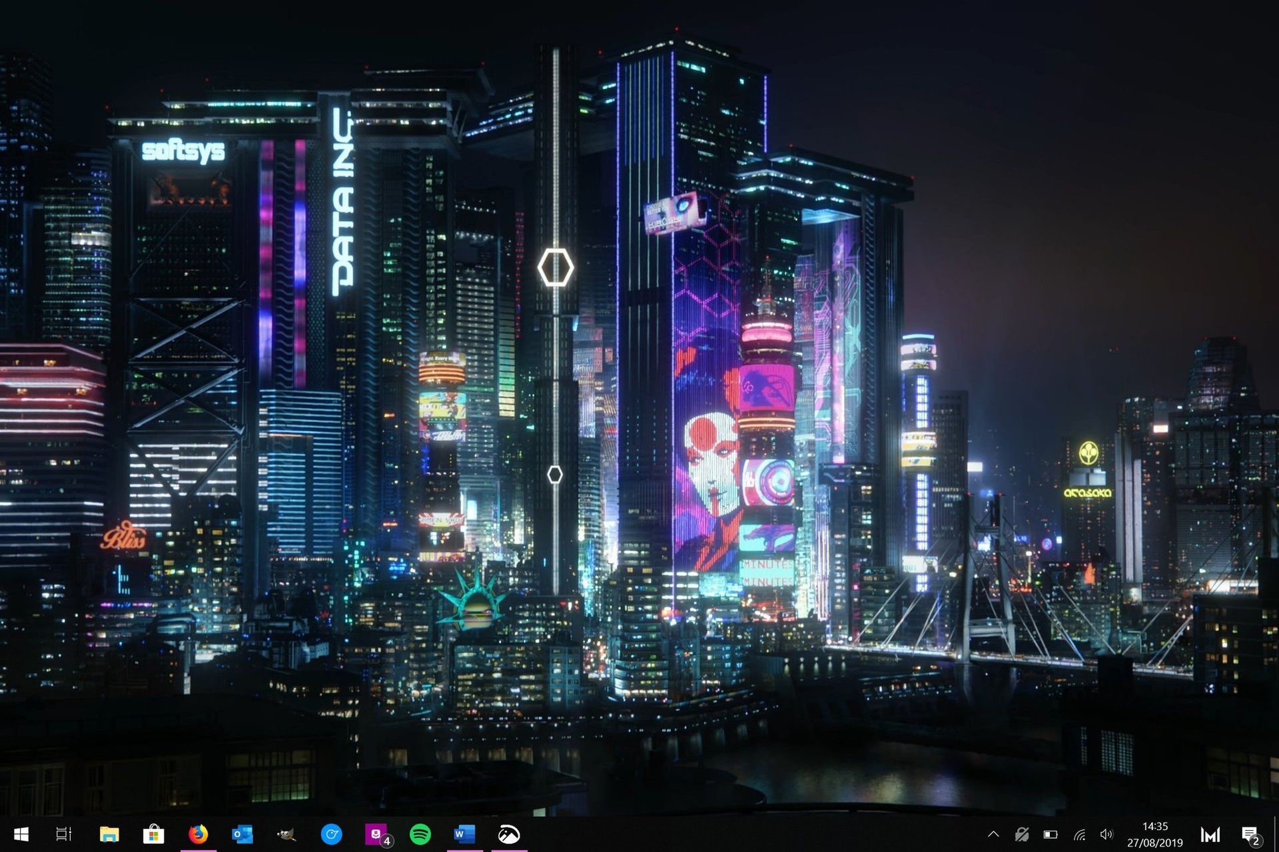Image resolution: width=1279 pixels, height=852 pixels.
Task: Click the speaker icon to open volume slider
Action: pos(1107,833)
